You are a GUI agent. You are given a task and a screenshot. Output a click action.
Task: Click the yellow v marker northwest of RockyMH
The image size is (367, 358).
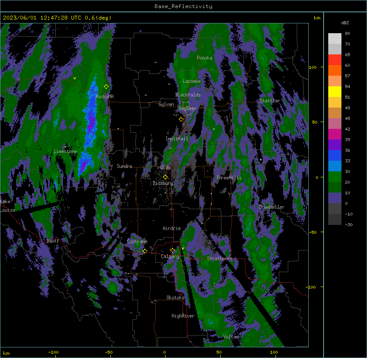click(x=75, y=78)
